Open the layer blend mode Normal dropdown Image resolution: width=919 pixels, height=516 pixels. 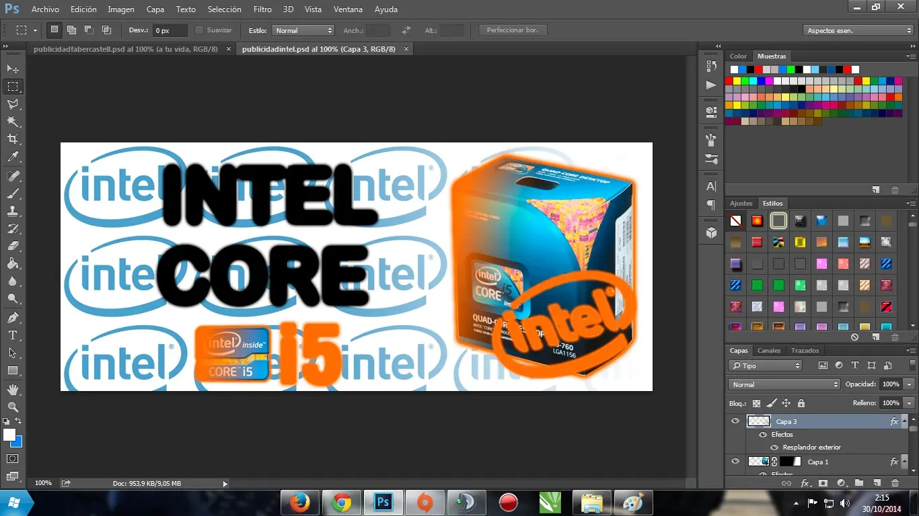(784, 384)
